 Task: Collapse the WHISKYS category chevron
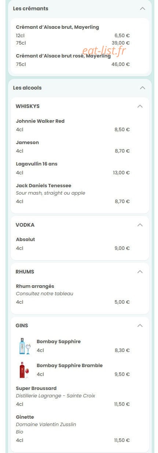(x=140, y=106)
